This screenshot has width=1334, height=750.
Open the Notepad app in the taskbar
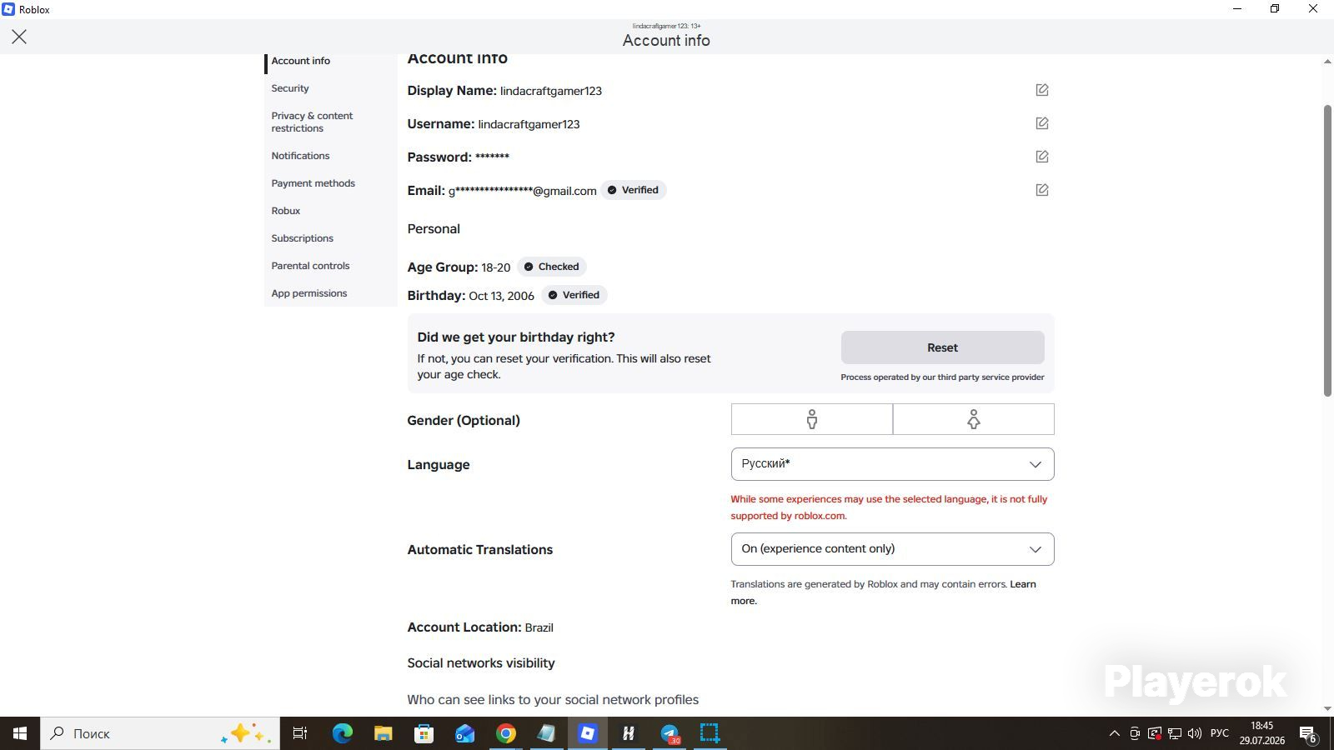click(x=547, y=733)
